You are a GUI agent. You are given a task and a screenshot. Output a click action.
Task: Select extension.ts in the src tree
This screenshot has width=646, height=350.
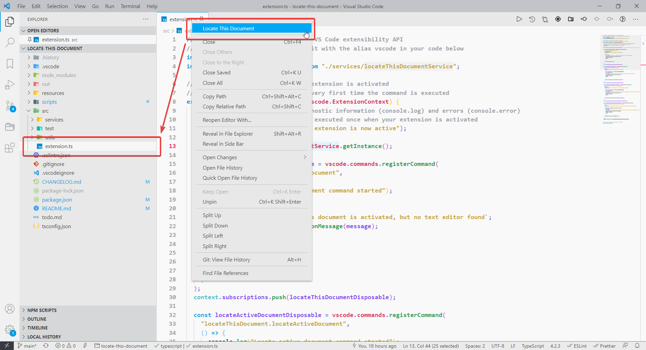click(88, 146)
